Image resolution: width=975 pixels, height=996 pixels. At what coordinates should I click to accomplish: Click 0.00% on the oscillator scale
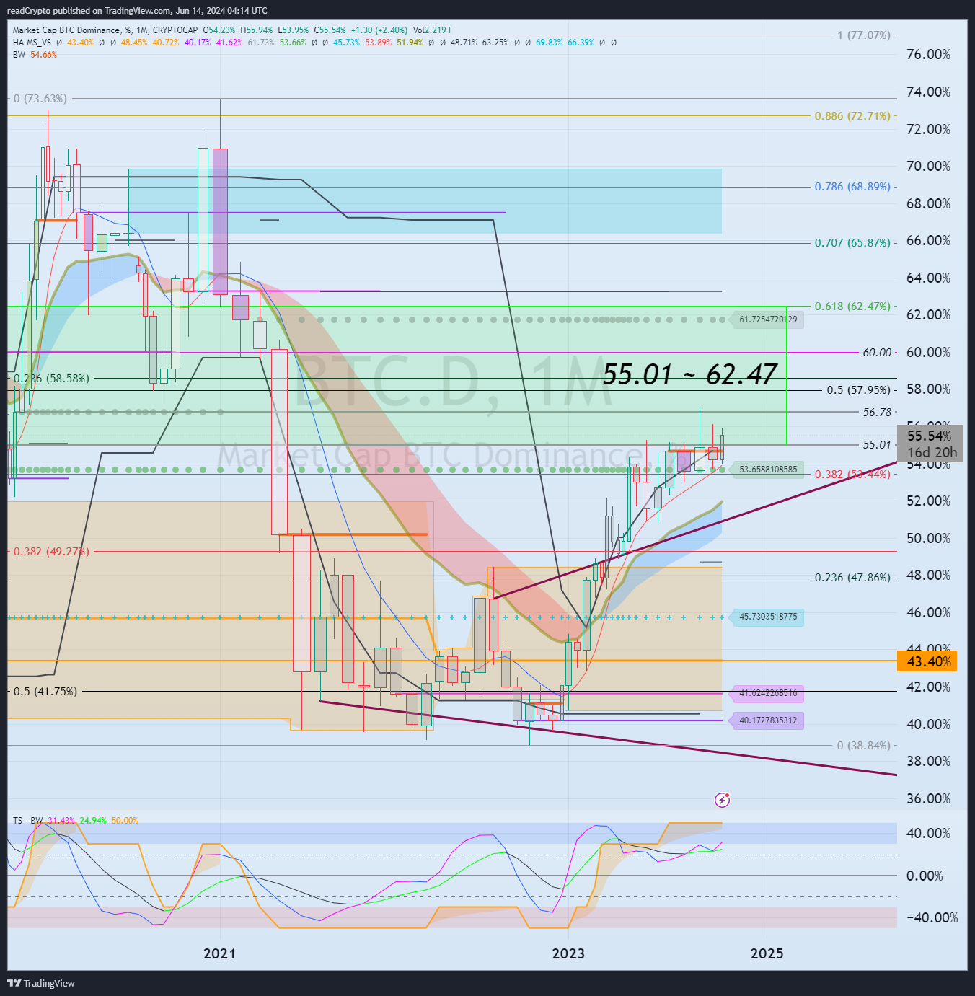[925, 876]
